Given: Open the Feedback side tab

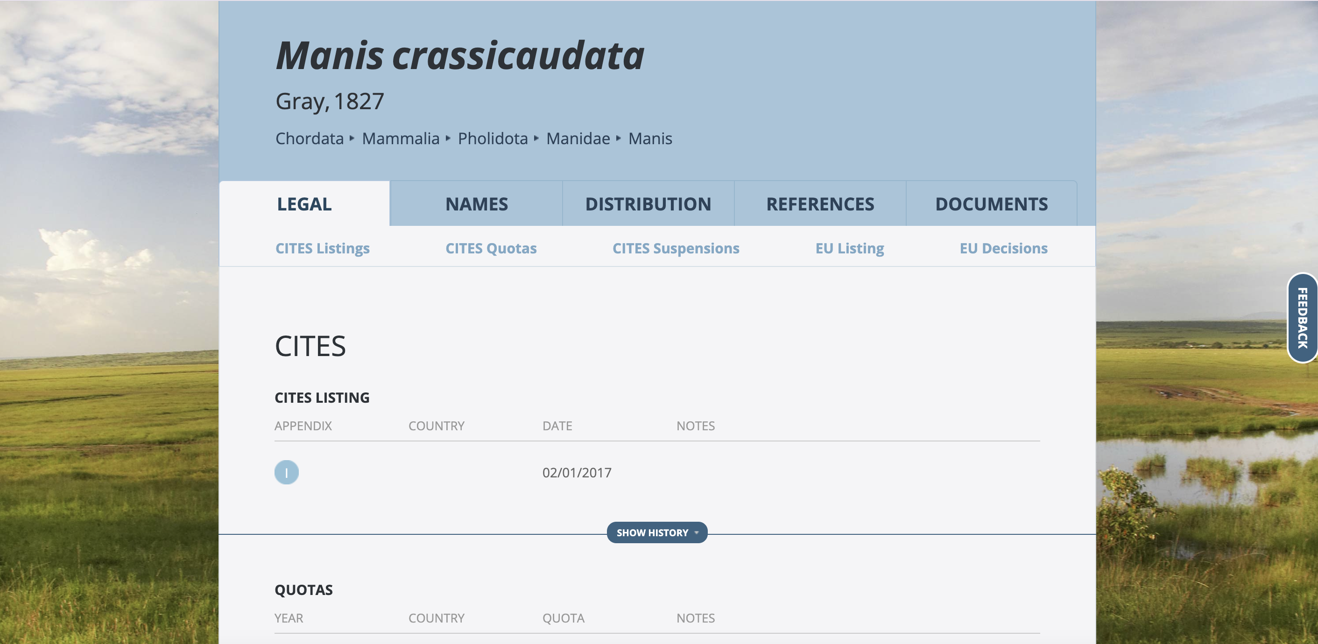Looking at the screenshot, I should 1302,318.
